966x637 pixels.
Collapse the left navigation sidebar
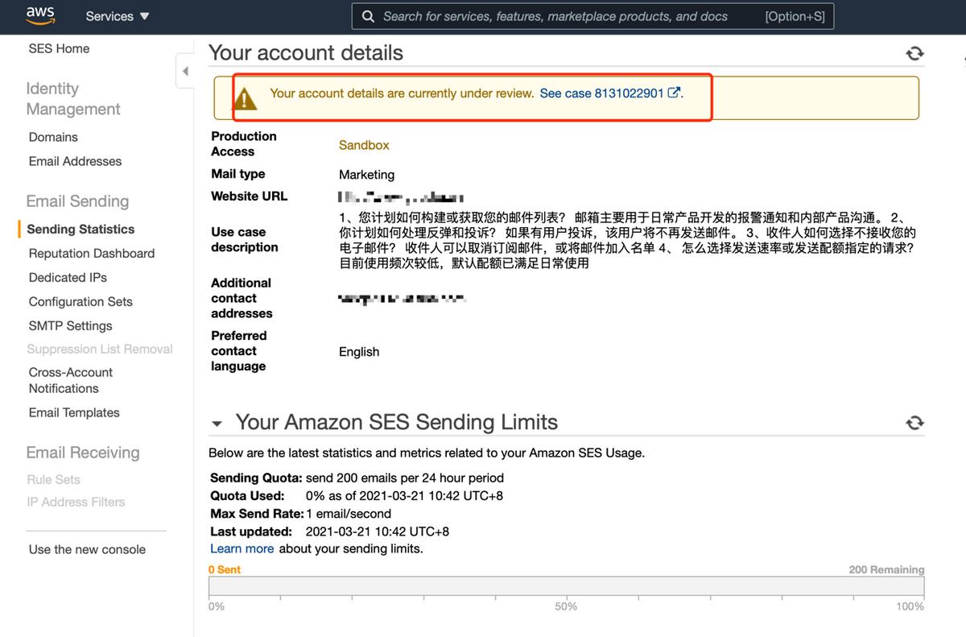click(185, 72)
